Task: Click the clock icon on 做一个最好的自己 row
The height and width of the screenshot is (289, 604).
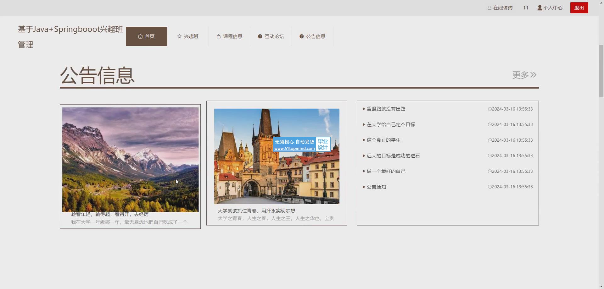Action: coord(490,171)
